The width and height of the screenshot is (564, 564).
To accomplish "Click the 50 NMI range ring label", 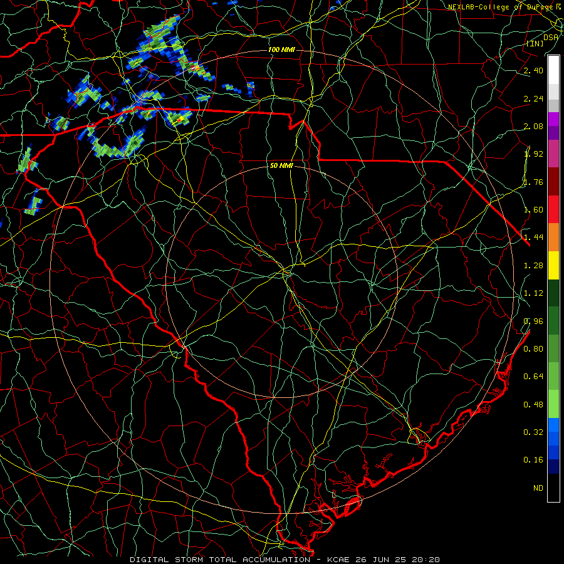I will point(281,165).
